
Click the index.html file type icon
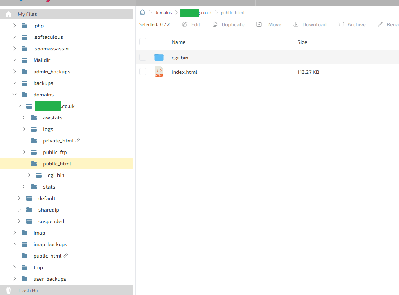(159, 72)
